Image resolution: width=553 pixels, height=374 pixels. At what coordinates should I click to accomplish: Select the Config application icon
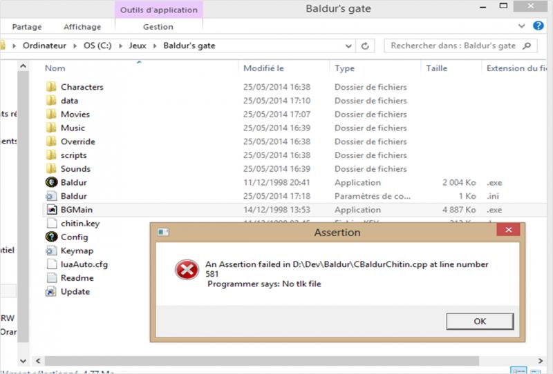coord(51,237)
